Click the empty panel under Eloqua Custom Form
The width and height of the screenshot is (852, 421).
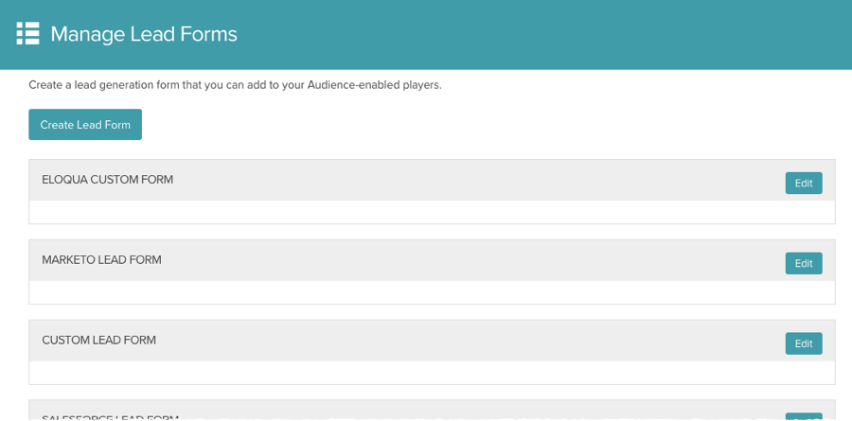[x=432, y=212]
